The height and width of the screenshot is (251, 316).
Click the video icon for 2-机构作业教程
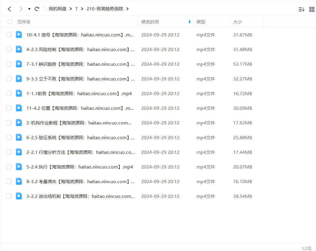[19, 123]
